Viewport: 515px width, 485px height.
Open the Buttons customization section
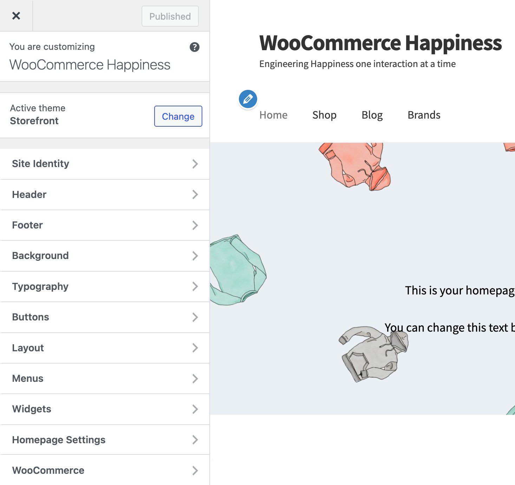[x=105, y=317]
